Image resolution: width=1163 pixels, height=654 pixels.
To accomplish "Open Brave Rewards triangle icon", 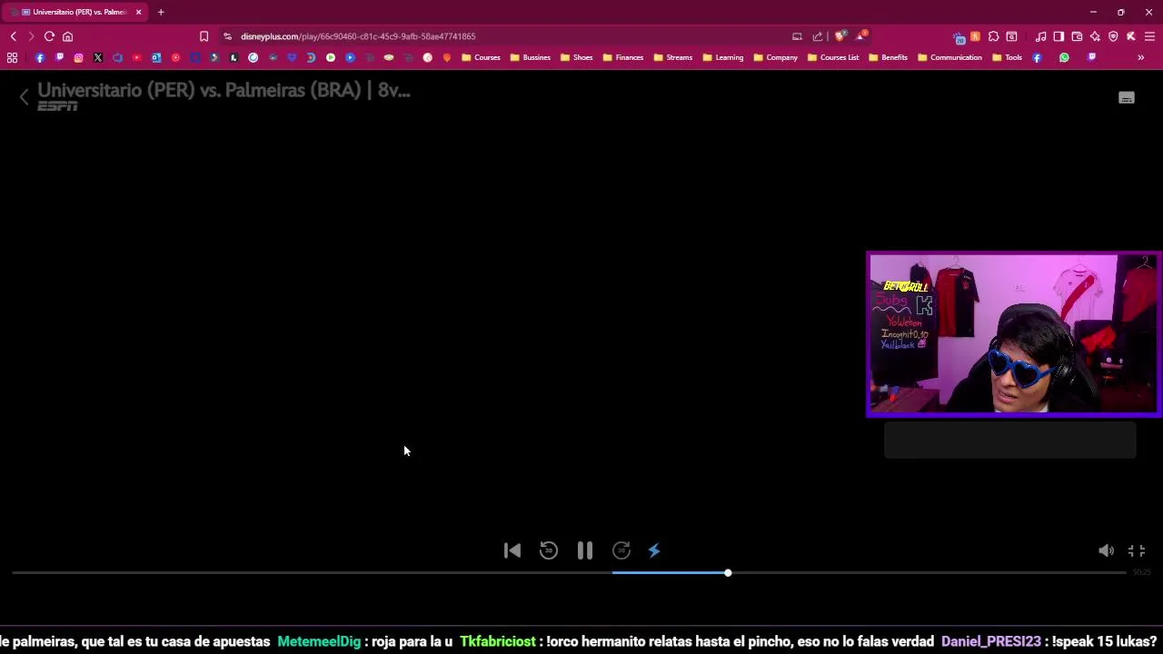I will [860, 36].
